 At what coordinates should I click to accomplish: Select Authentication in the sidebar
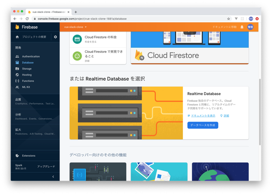(31, 56)
